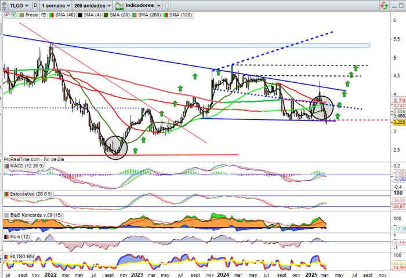Open the MACD (12 26 9) settings
This screenshot has height=278, width=406.
point(27,166)
